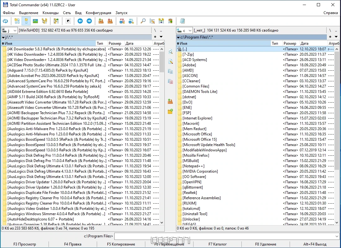
Task: Toggle separate tree panel icon
Action: (x=56, y=21)
